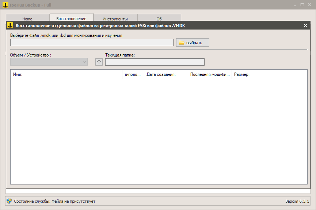Click 'Состояние службы: Файла не присутствует' status text
Viewport: 316px width, 210px height.
54,201
